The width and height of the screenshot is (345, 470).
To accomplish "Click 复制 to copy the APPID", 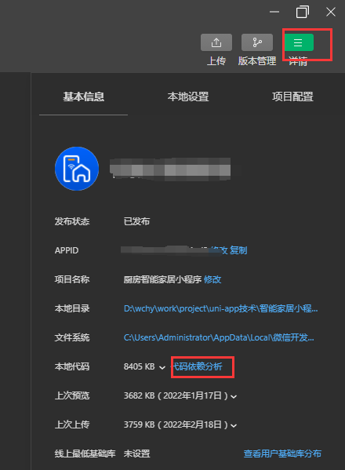I will tap(238, 250).
